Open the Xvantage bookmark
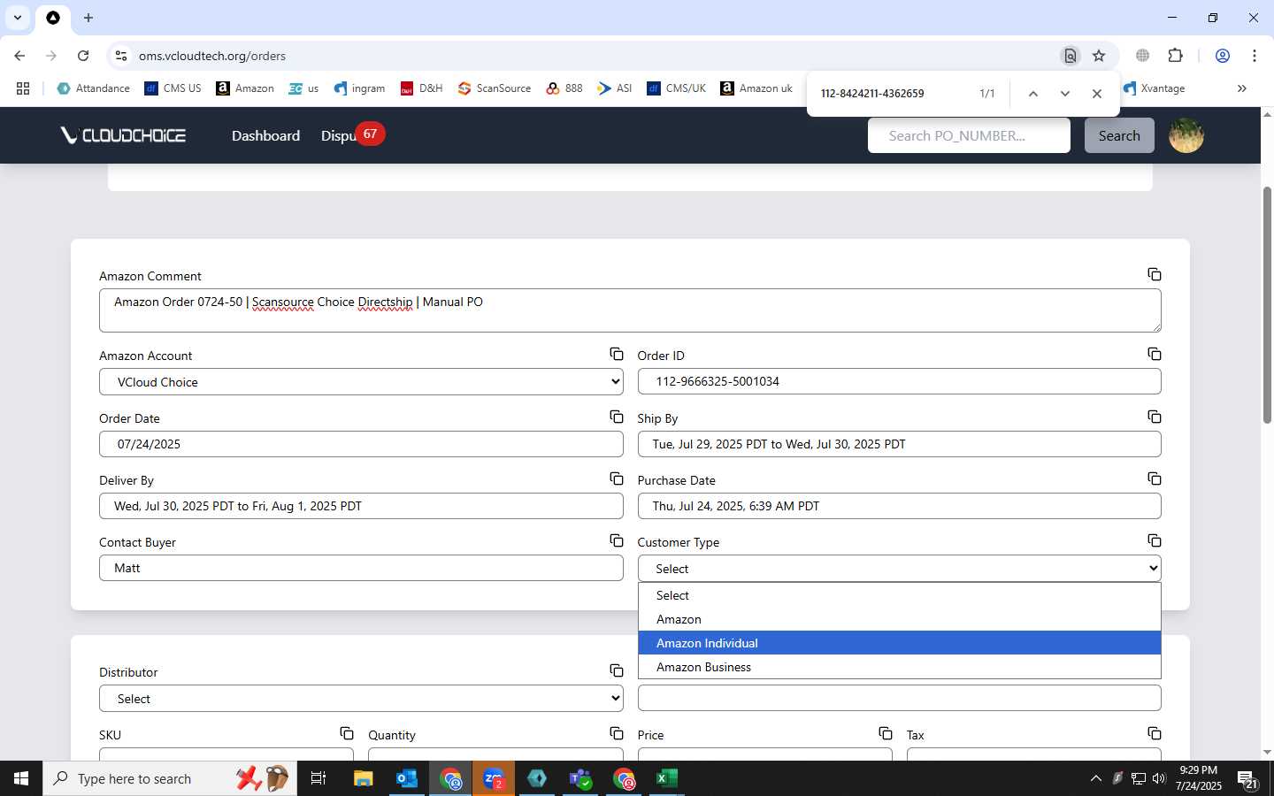1274x796 pixels. tap(1154, 88)
